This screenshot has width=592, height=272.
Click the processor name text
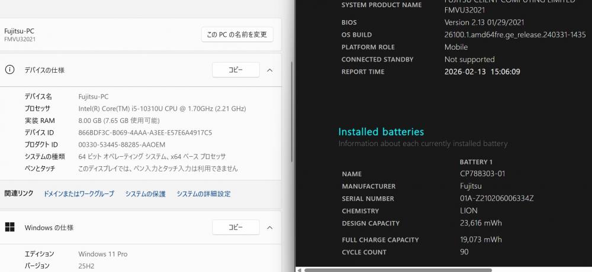pyautogui.click(x=162, y=109)
